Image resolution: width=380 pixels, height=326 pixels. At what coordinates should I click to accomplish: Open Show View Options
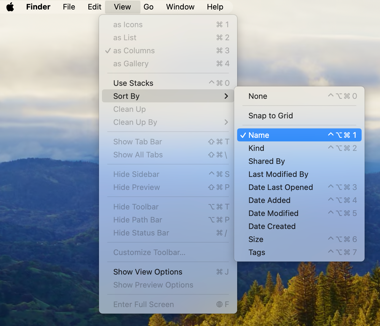pyautogui.click(x=148, y=272)
